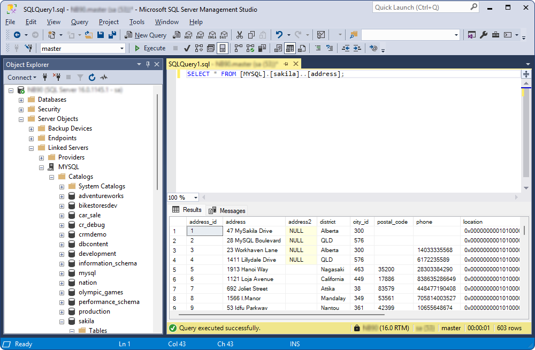Open a new Database Engine Query via toolbar
The image size is (535, 350).
coord(177,35)
